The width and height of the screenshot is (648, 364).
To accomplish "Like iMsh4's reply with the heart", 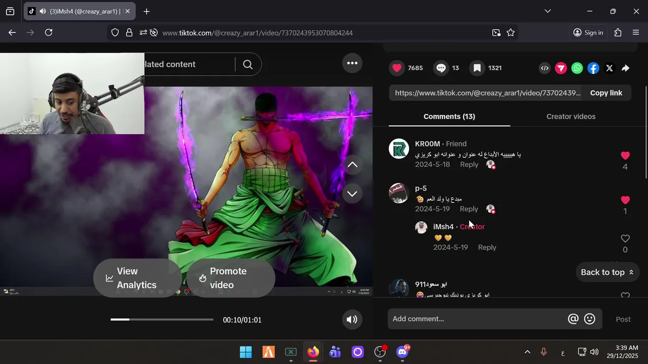I will [x=625, y=239].
